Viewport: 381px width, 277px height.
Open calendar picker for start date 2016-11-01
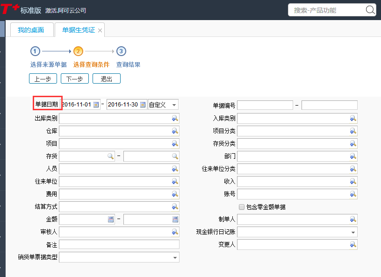[96, 105]
